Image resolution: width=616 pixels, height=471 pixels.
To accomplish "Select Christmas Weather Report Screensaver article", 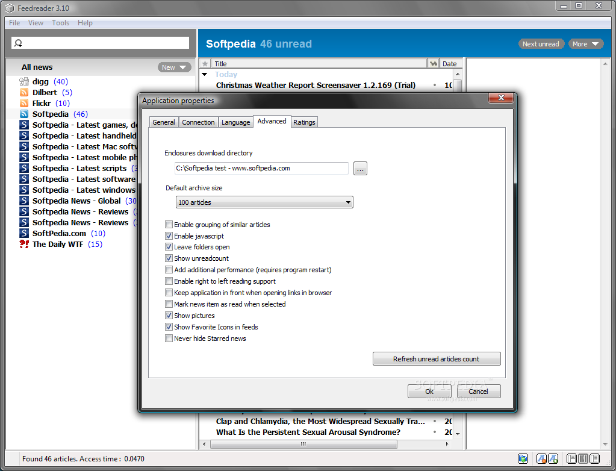I will click(x=316, y=86).
